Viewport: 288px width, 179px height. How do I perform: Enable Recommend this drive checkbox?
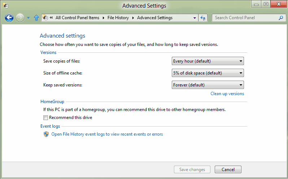pyautogui.click(x=45, y=118)
